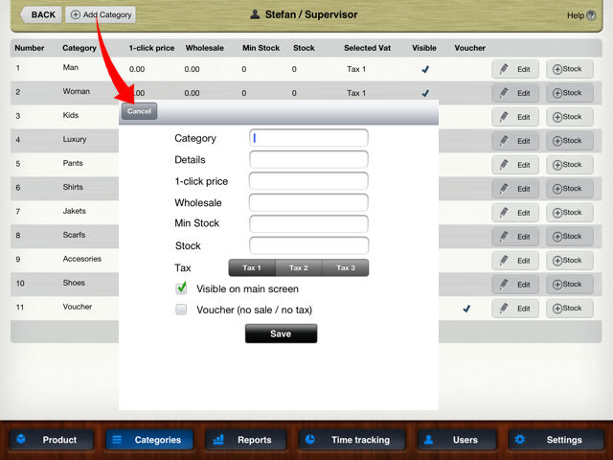Add stock to the Shoes category
The height and width of the screenshot is (460, 613).
pyautogui.click(x=569, y=285)
